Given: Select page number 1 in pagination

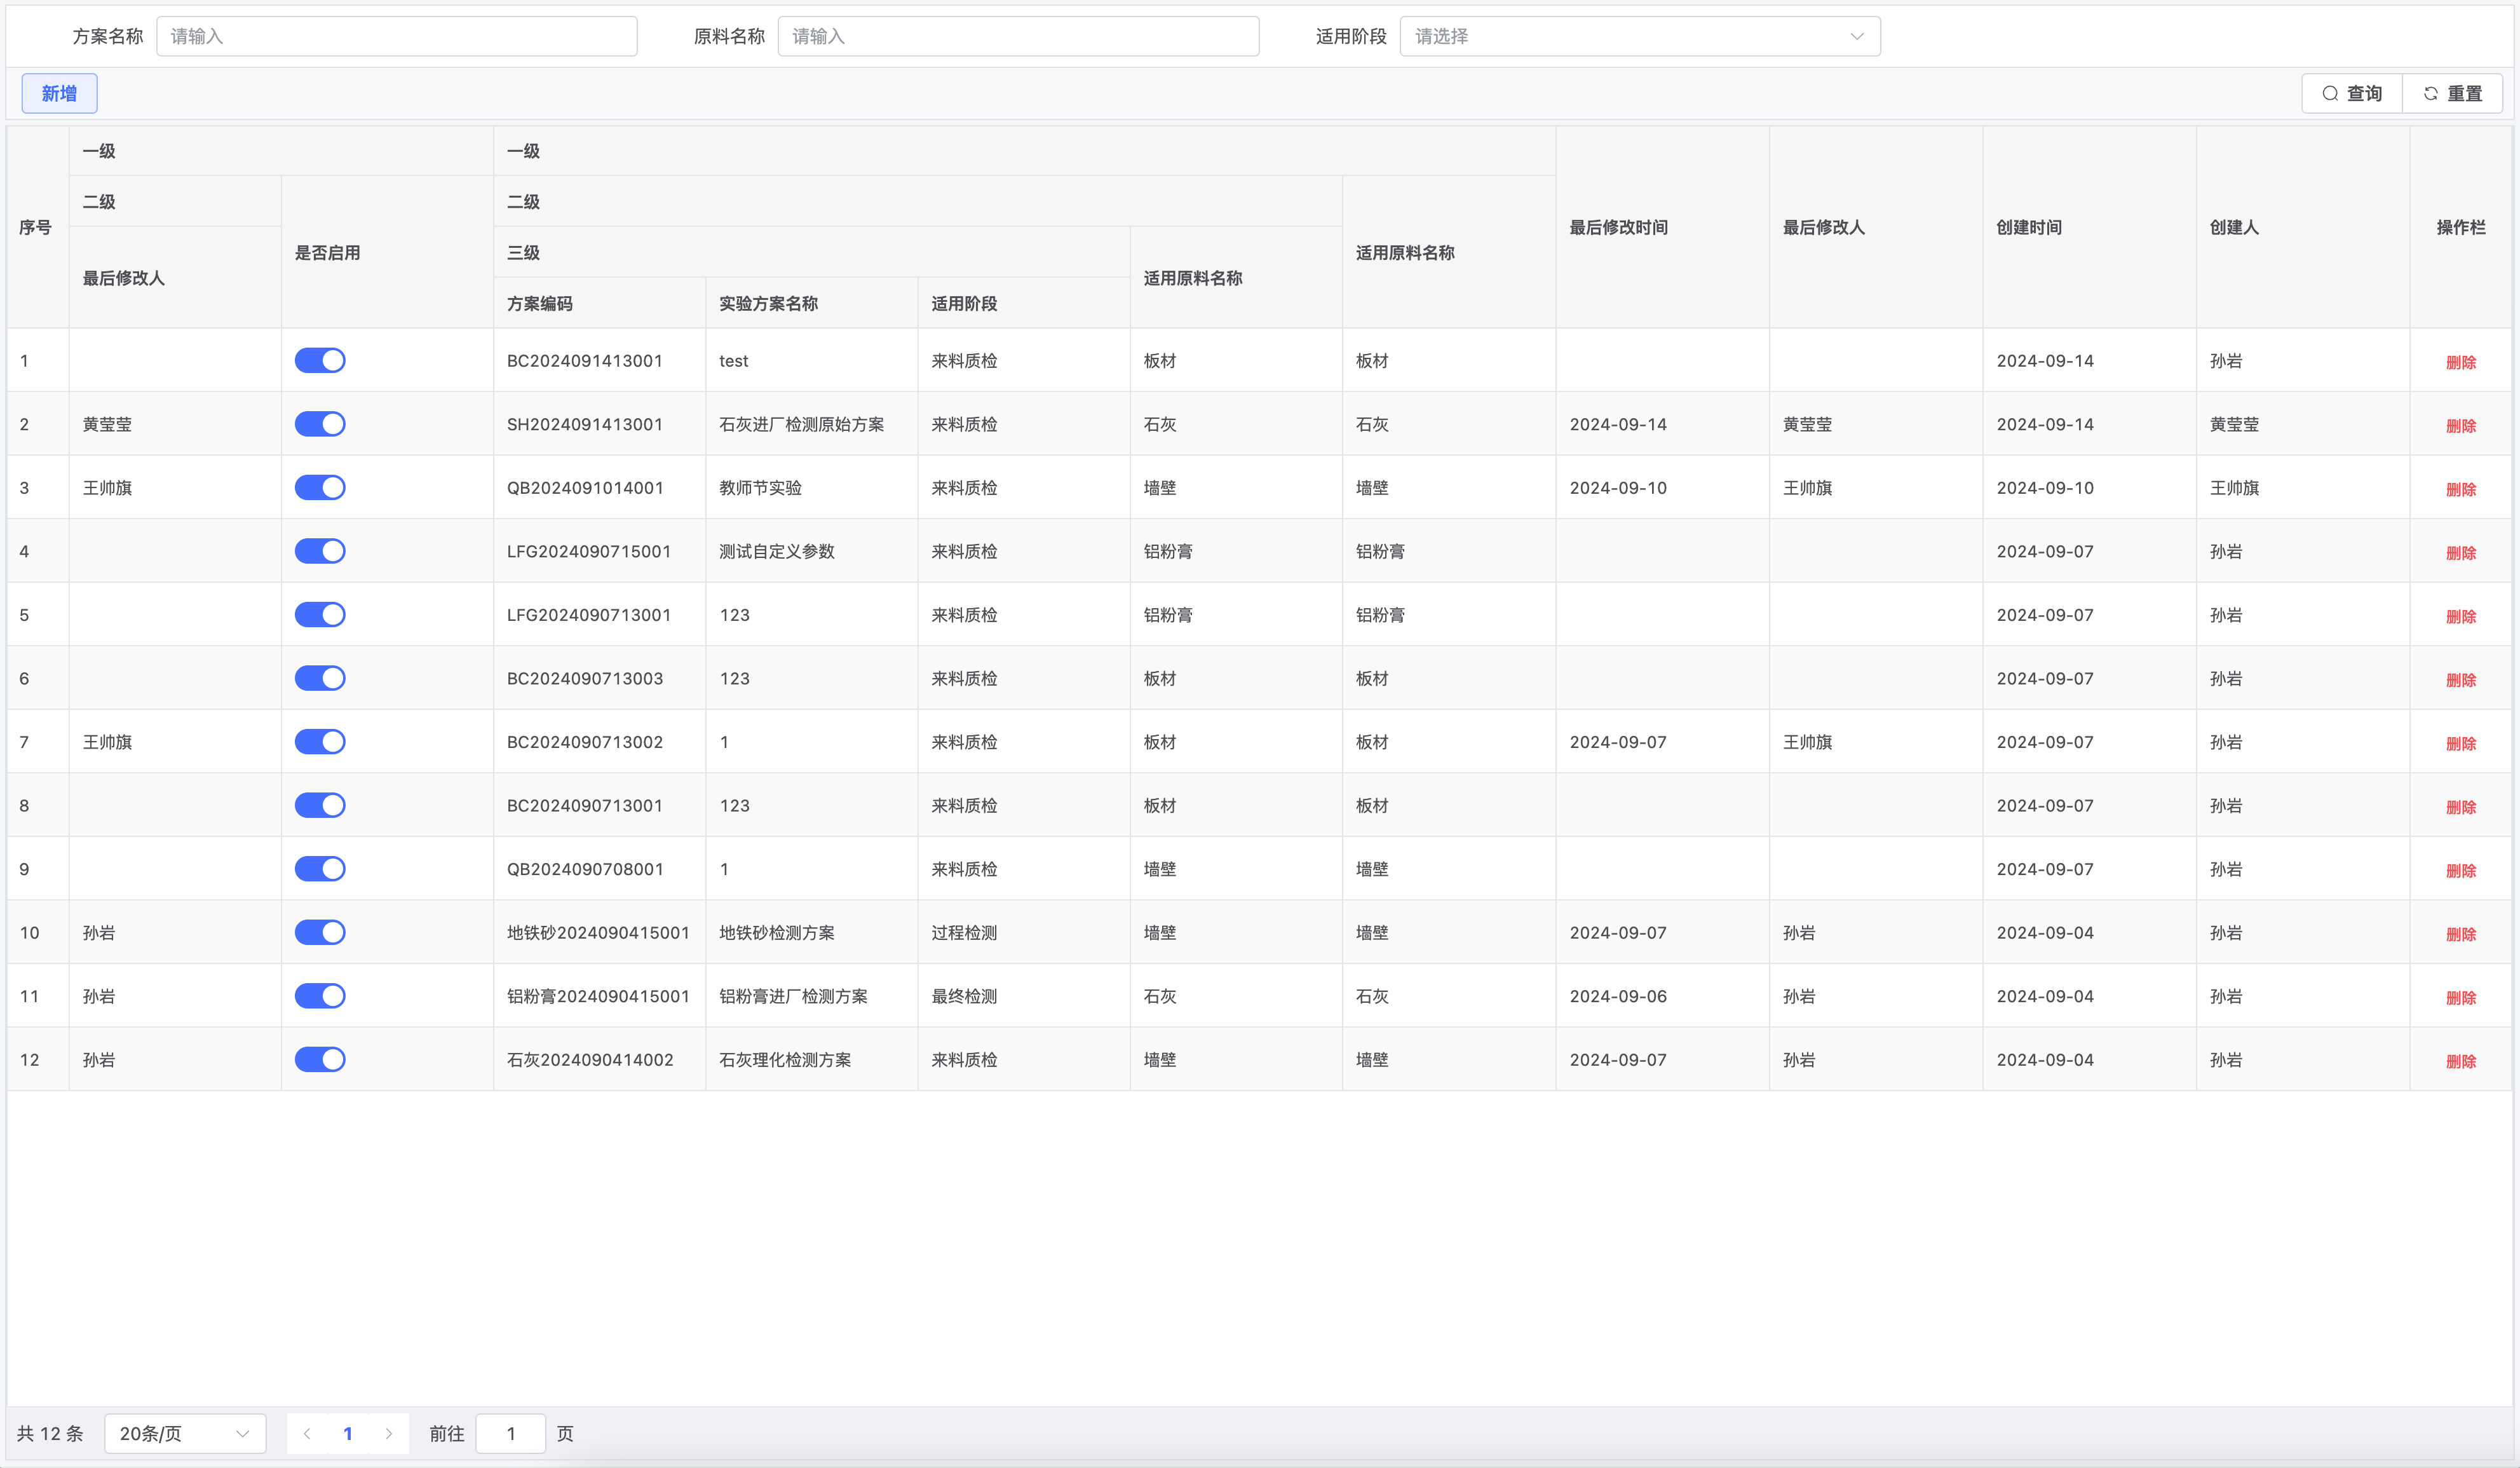Looking at the screenshot, I should [348, 1433].
